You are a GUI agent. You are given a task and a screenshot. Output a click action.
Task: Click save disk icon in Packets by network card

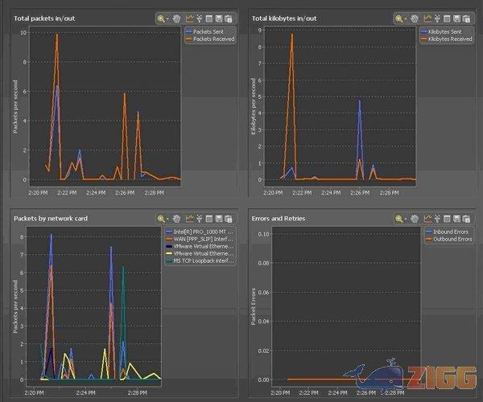[x=219, y=218]
